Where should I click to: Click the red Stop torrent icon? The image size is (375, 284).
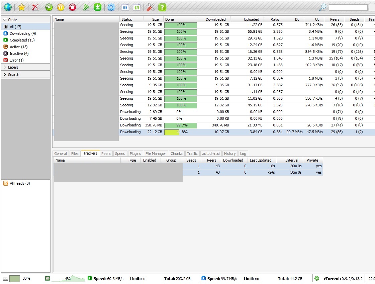click(72, 7)
